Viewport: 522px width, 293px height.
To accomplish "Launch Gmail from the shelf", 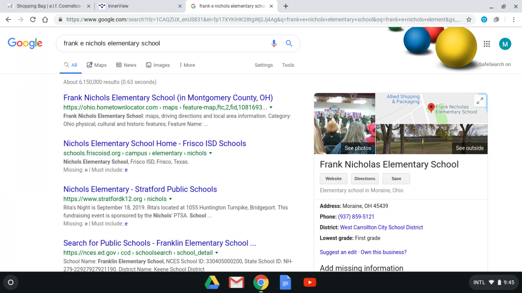I will (x=237, y=282).
